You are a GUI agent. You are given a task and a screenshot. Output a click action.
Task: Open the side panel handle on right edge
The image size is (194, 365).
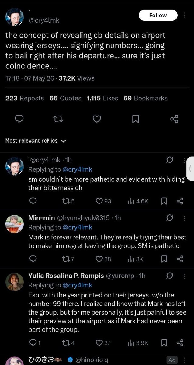tap(190, 169)
